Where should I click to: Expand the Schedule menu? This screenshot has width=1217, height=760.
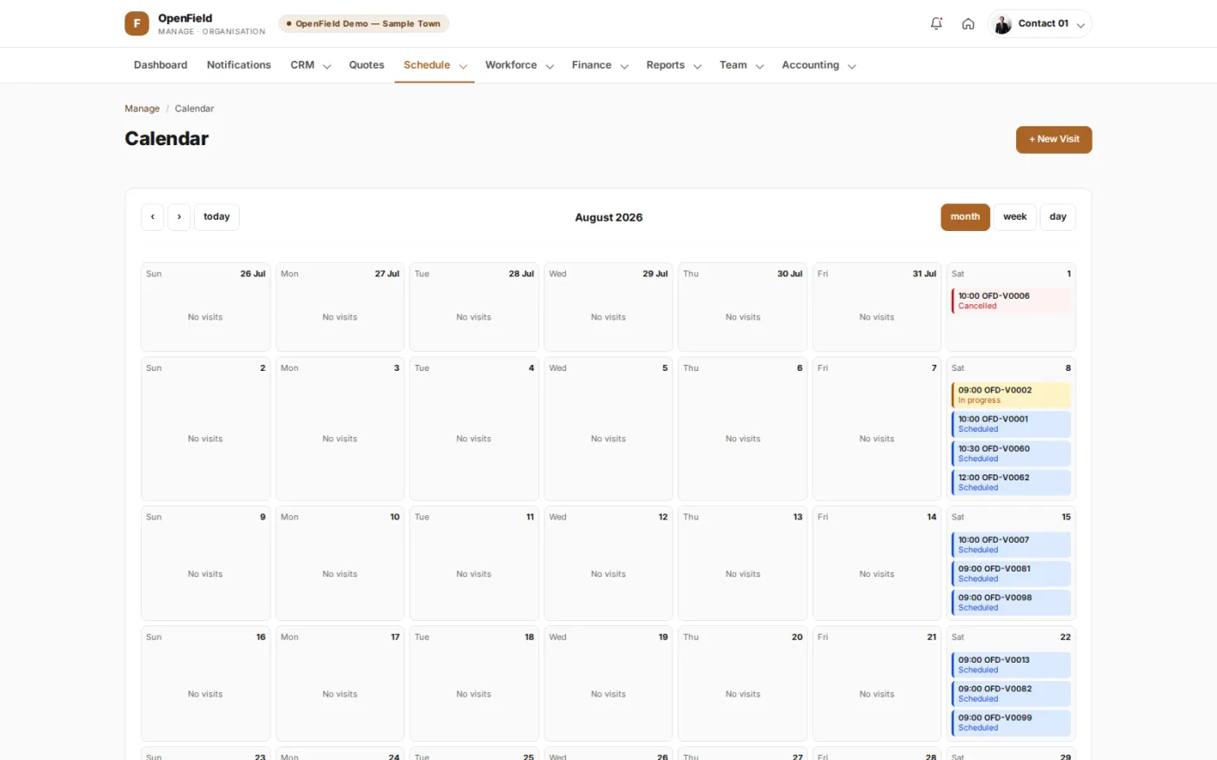click(435, 65)
